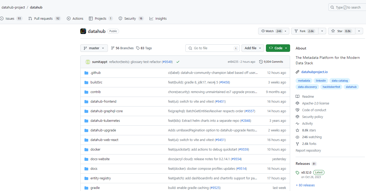Viewport: 366px width, 191px height.
Task: Toggle Watch on the repository
Action: tap(273, 31)
